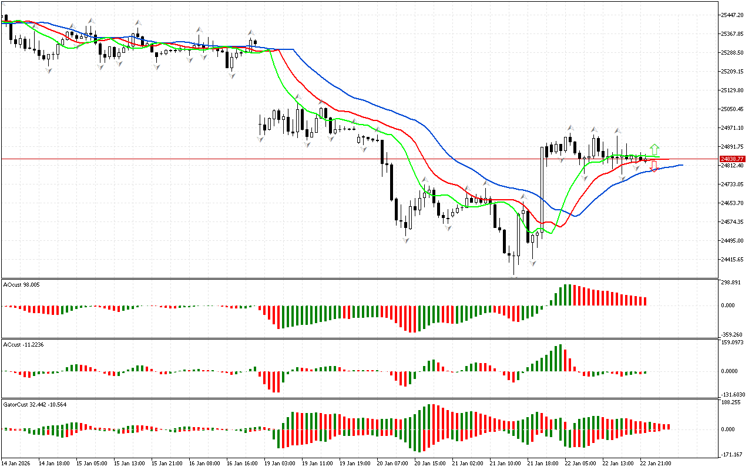752x470 pixels.
Task: Click the tallest green ACcust histogram bar
Action: 560,358
